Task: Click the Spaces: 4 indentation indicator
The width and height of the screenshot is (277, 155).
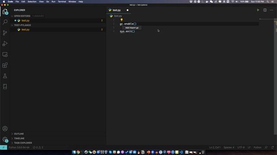Action: coord(229,147)
